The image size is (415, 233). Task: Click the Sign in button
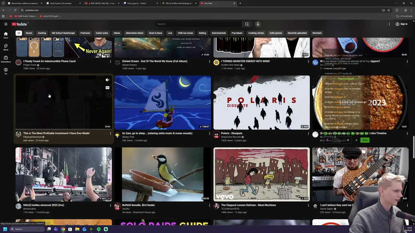[401, 24]
